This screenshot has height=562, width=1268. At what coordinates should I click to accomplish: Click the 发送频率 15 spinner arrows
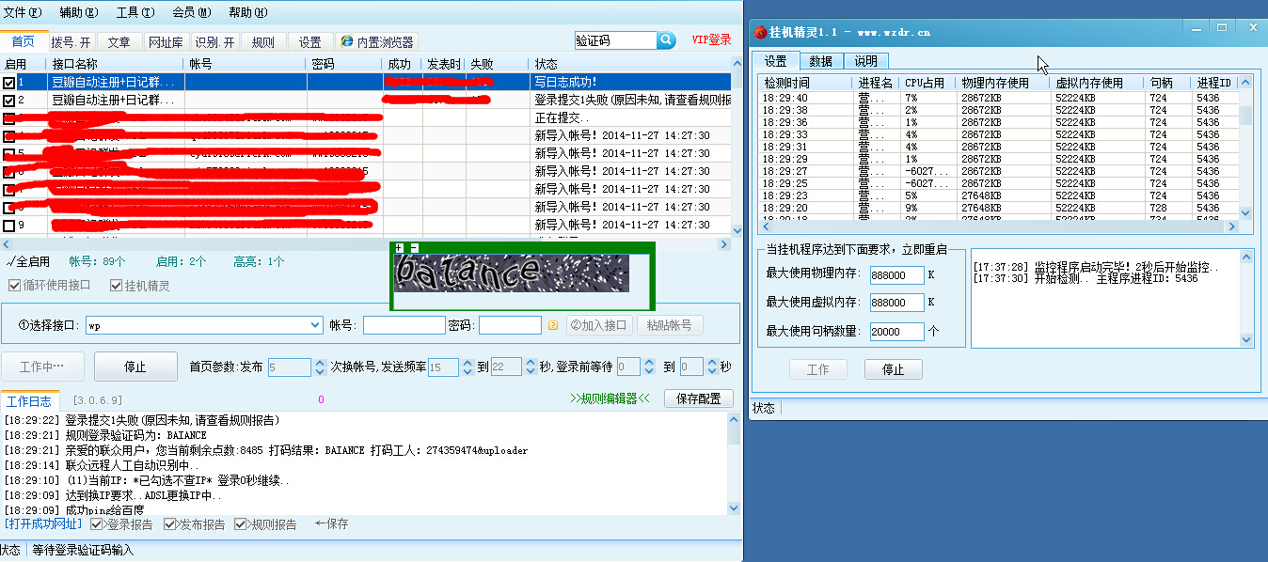(467, 367)
